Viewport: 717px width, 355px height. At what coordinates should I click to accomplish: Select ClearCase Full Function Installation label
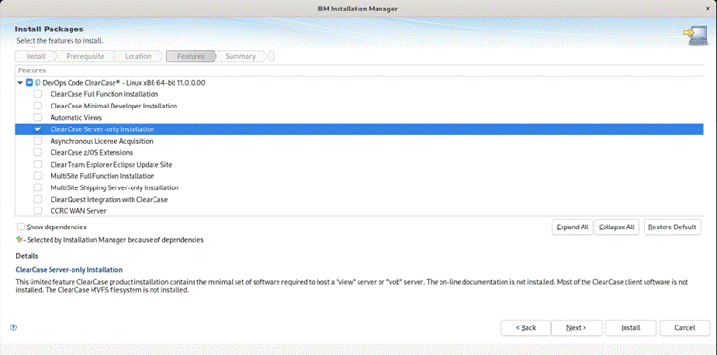(104, 94)
